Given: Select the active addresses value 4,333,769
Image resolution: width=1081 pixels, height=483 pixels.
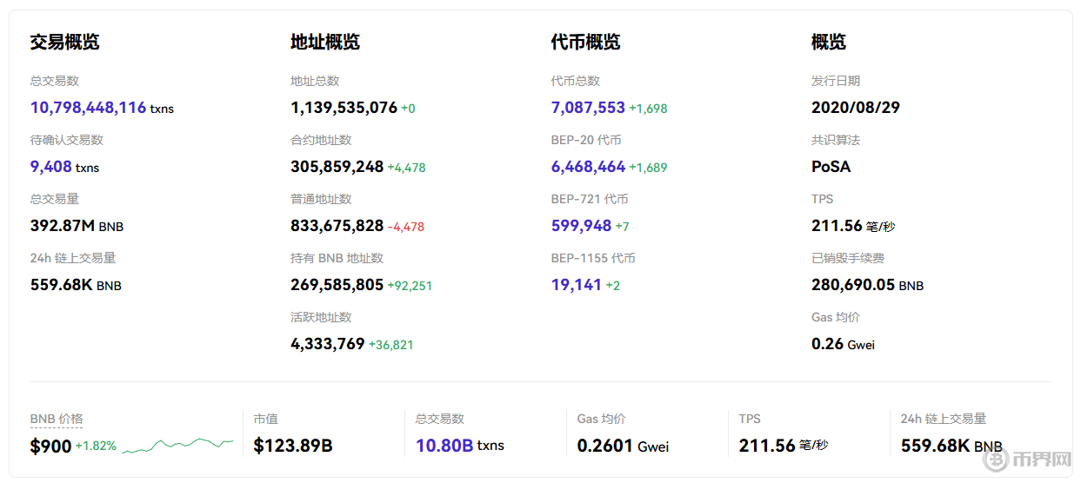Looking at the screenshot, I should (327, 344).
